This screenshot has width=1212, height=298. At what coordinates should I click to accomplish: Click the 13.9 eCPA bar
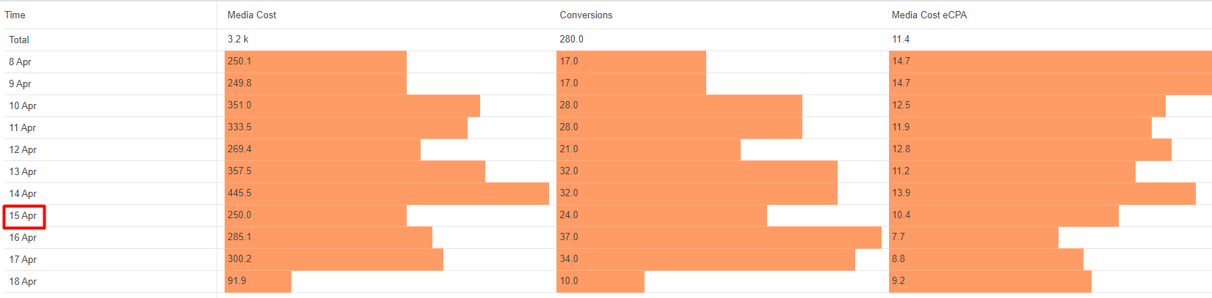(x=1042, y=193)
